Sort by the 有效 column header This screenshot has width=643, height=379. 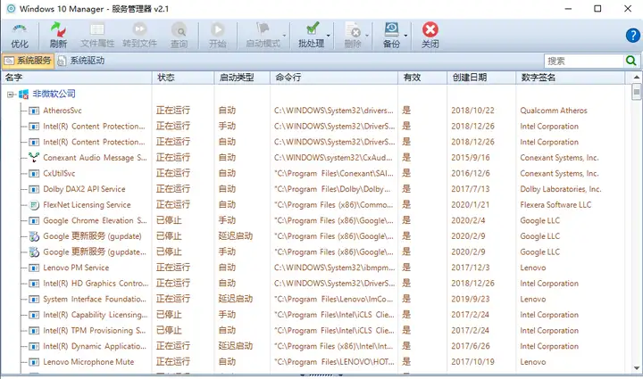point(422,78)
